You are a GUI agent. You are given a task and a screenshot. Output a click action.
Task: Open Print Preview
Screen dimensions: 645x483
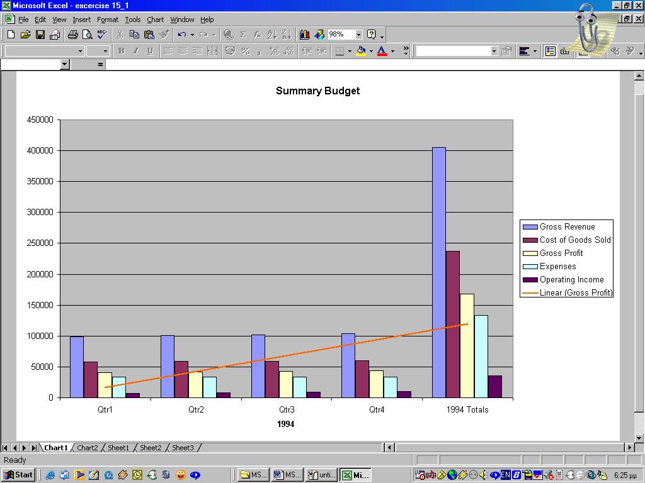tap(87, 35)
